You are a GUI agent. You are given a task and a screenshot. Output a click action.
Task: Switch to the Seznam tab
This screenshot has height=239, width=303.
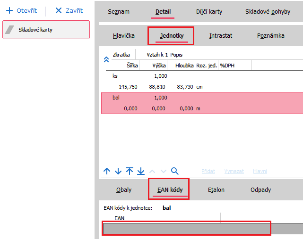click(x=118, y=12)
